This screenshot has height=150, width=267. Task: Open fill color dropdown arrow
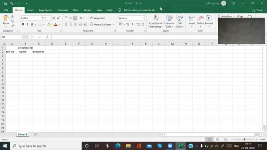pos(52,25)
